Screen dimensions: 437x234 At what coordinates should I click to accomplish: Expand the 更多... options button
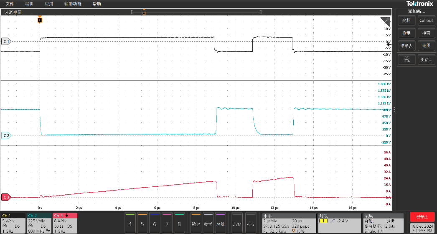click(x=426, y=60)
